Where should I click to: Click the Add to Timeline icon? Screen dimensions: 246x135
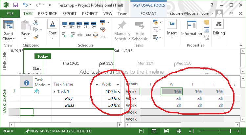207,37
